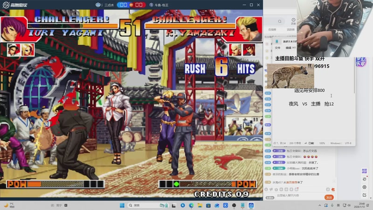This screenshot has height=210, width=373.
Task: Open Microsoft Store from the taskbar
Action: pyautogui.click(x=208, y=205)
